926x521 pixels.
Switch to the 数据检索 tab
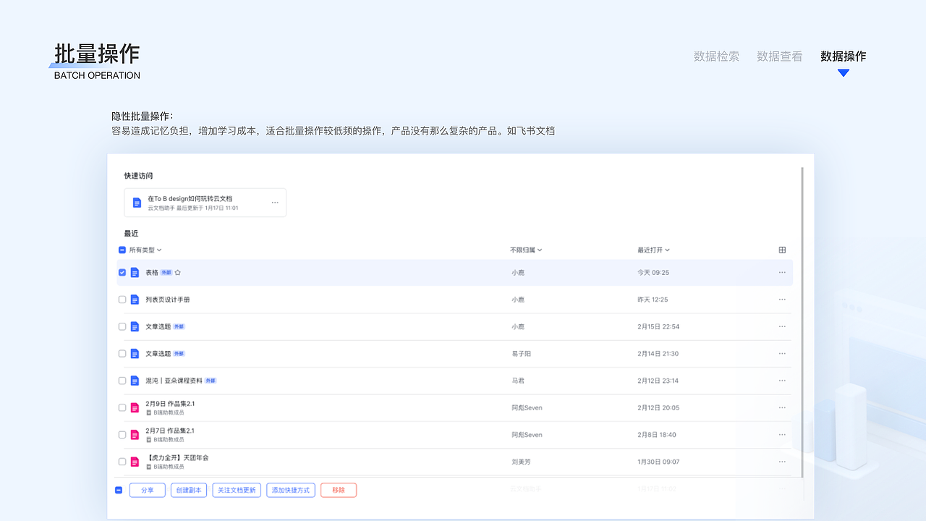point(716,56)
